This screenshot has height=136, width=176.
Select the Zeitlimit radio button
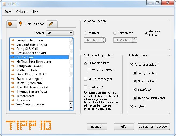[x=85, y=33]
